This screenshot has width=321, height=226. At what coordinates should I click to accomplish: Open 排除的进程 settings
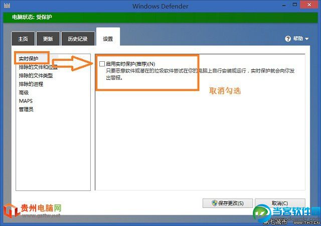point(31,84)
